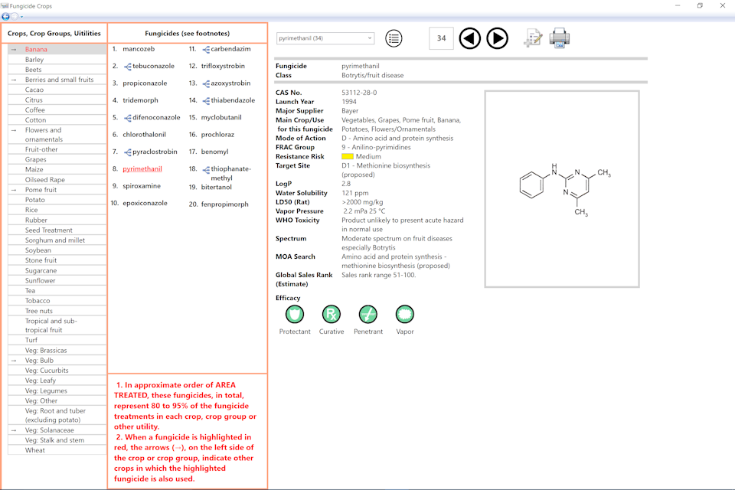735x490 pixels.
Task: Click the Curative Rx efficacy icon
Action: pos(332,314)
